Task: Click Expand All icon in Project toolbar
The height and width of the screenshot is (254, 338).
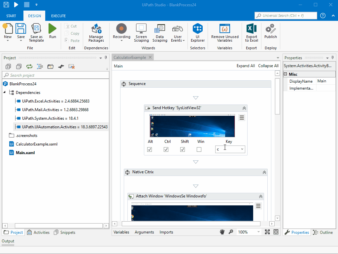Action: [x=8, y=66]
